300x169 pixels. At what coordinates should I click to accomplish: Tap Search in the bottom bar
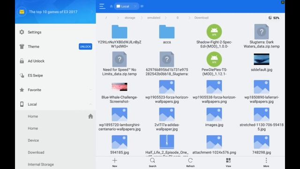pyautogui.click(x=152, y=162)
